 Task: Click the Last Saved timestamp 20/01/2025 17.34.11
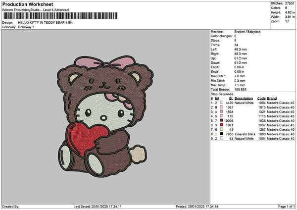click(106, 207)
